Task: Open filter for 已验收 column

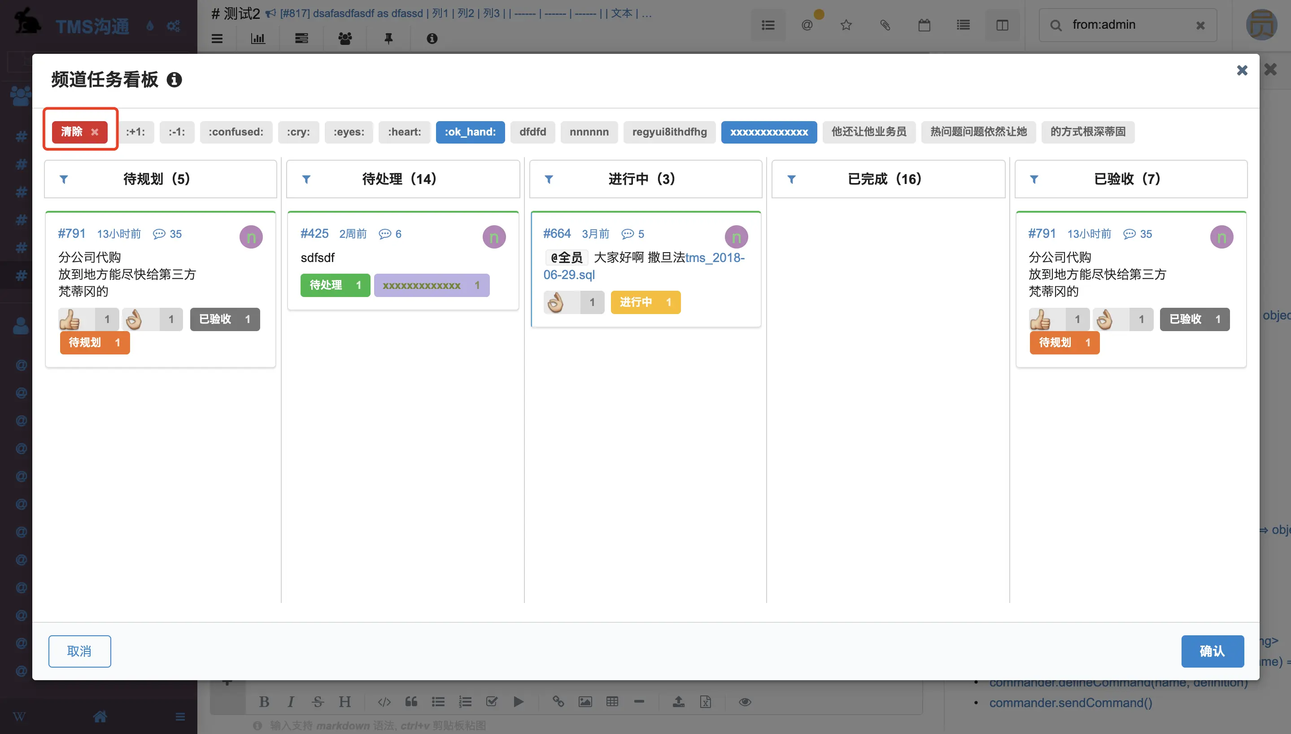Action: coord(1034,179)
